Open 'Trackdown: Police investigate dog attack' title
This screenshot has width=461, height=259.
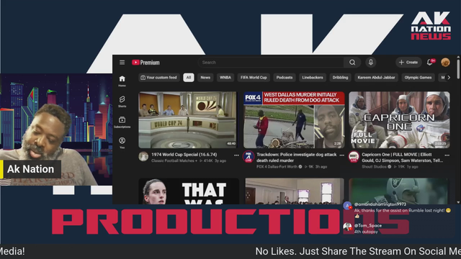(296, 157)
